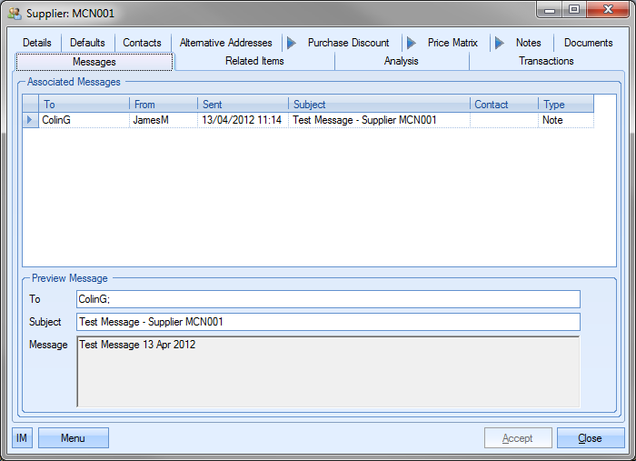
Task: Sort messages by Subject column header
Action: [379, 105]
